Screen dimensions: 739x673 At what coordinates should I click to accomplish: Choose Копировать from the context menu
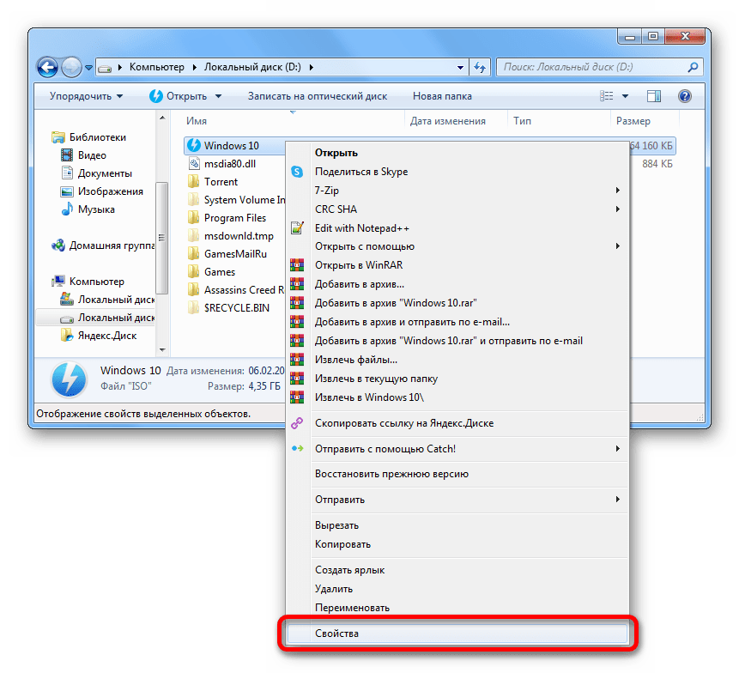[342, 544]
